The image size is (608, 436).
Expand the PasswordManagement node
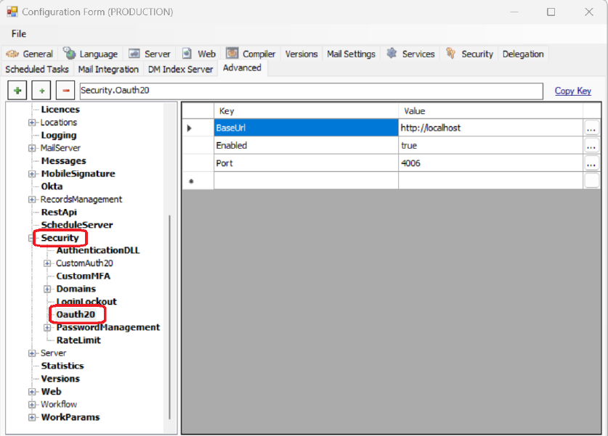(x=47, y=328)
